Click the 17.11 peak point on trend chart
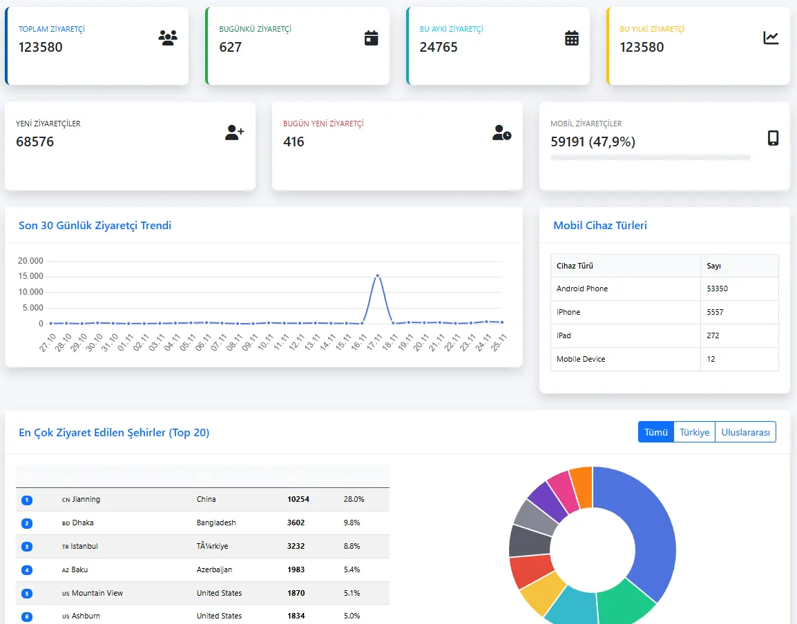 coord(377,275)
